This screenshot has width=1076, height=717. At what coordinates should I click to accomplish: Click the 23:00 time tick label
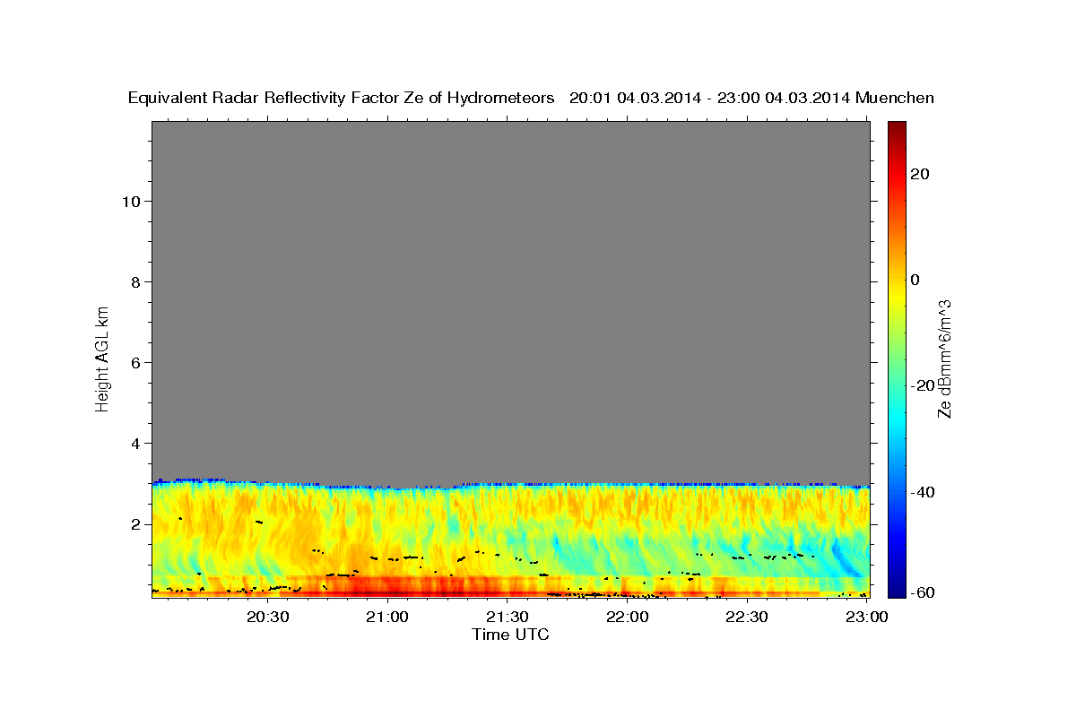point(867,617)
